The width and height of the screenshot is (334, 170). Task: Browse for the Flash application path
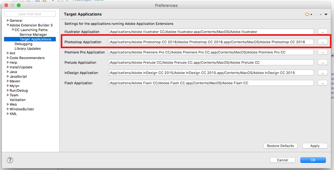(323, 83)
